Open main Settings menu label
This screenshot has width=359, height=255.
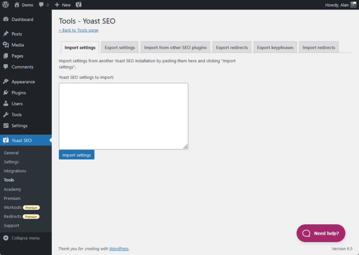[20, 126]
